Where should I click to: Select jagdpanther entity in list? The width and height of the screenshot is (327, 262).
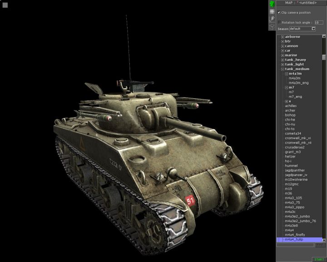click(295, 170)
